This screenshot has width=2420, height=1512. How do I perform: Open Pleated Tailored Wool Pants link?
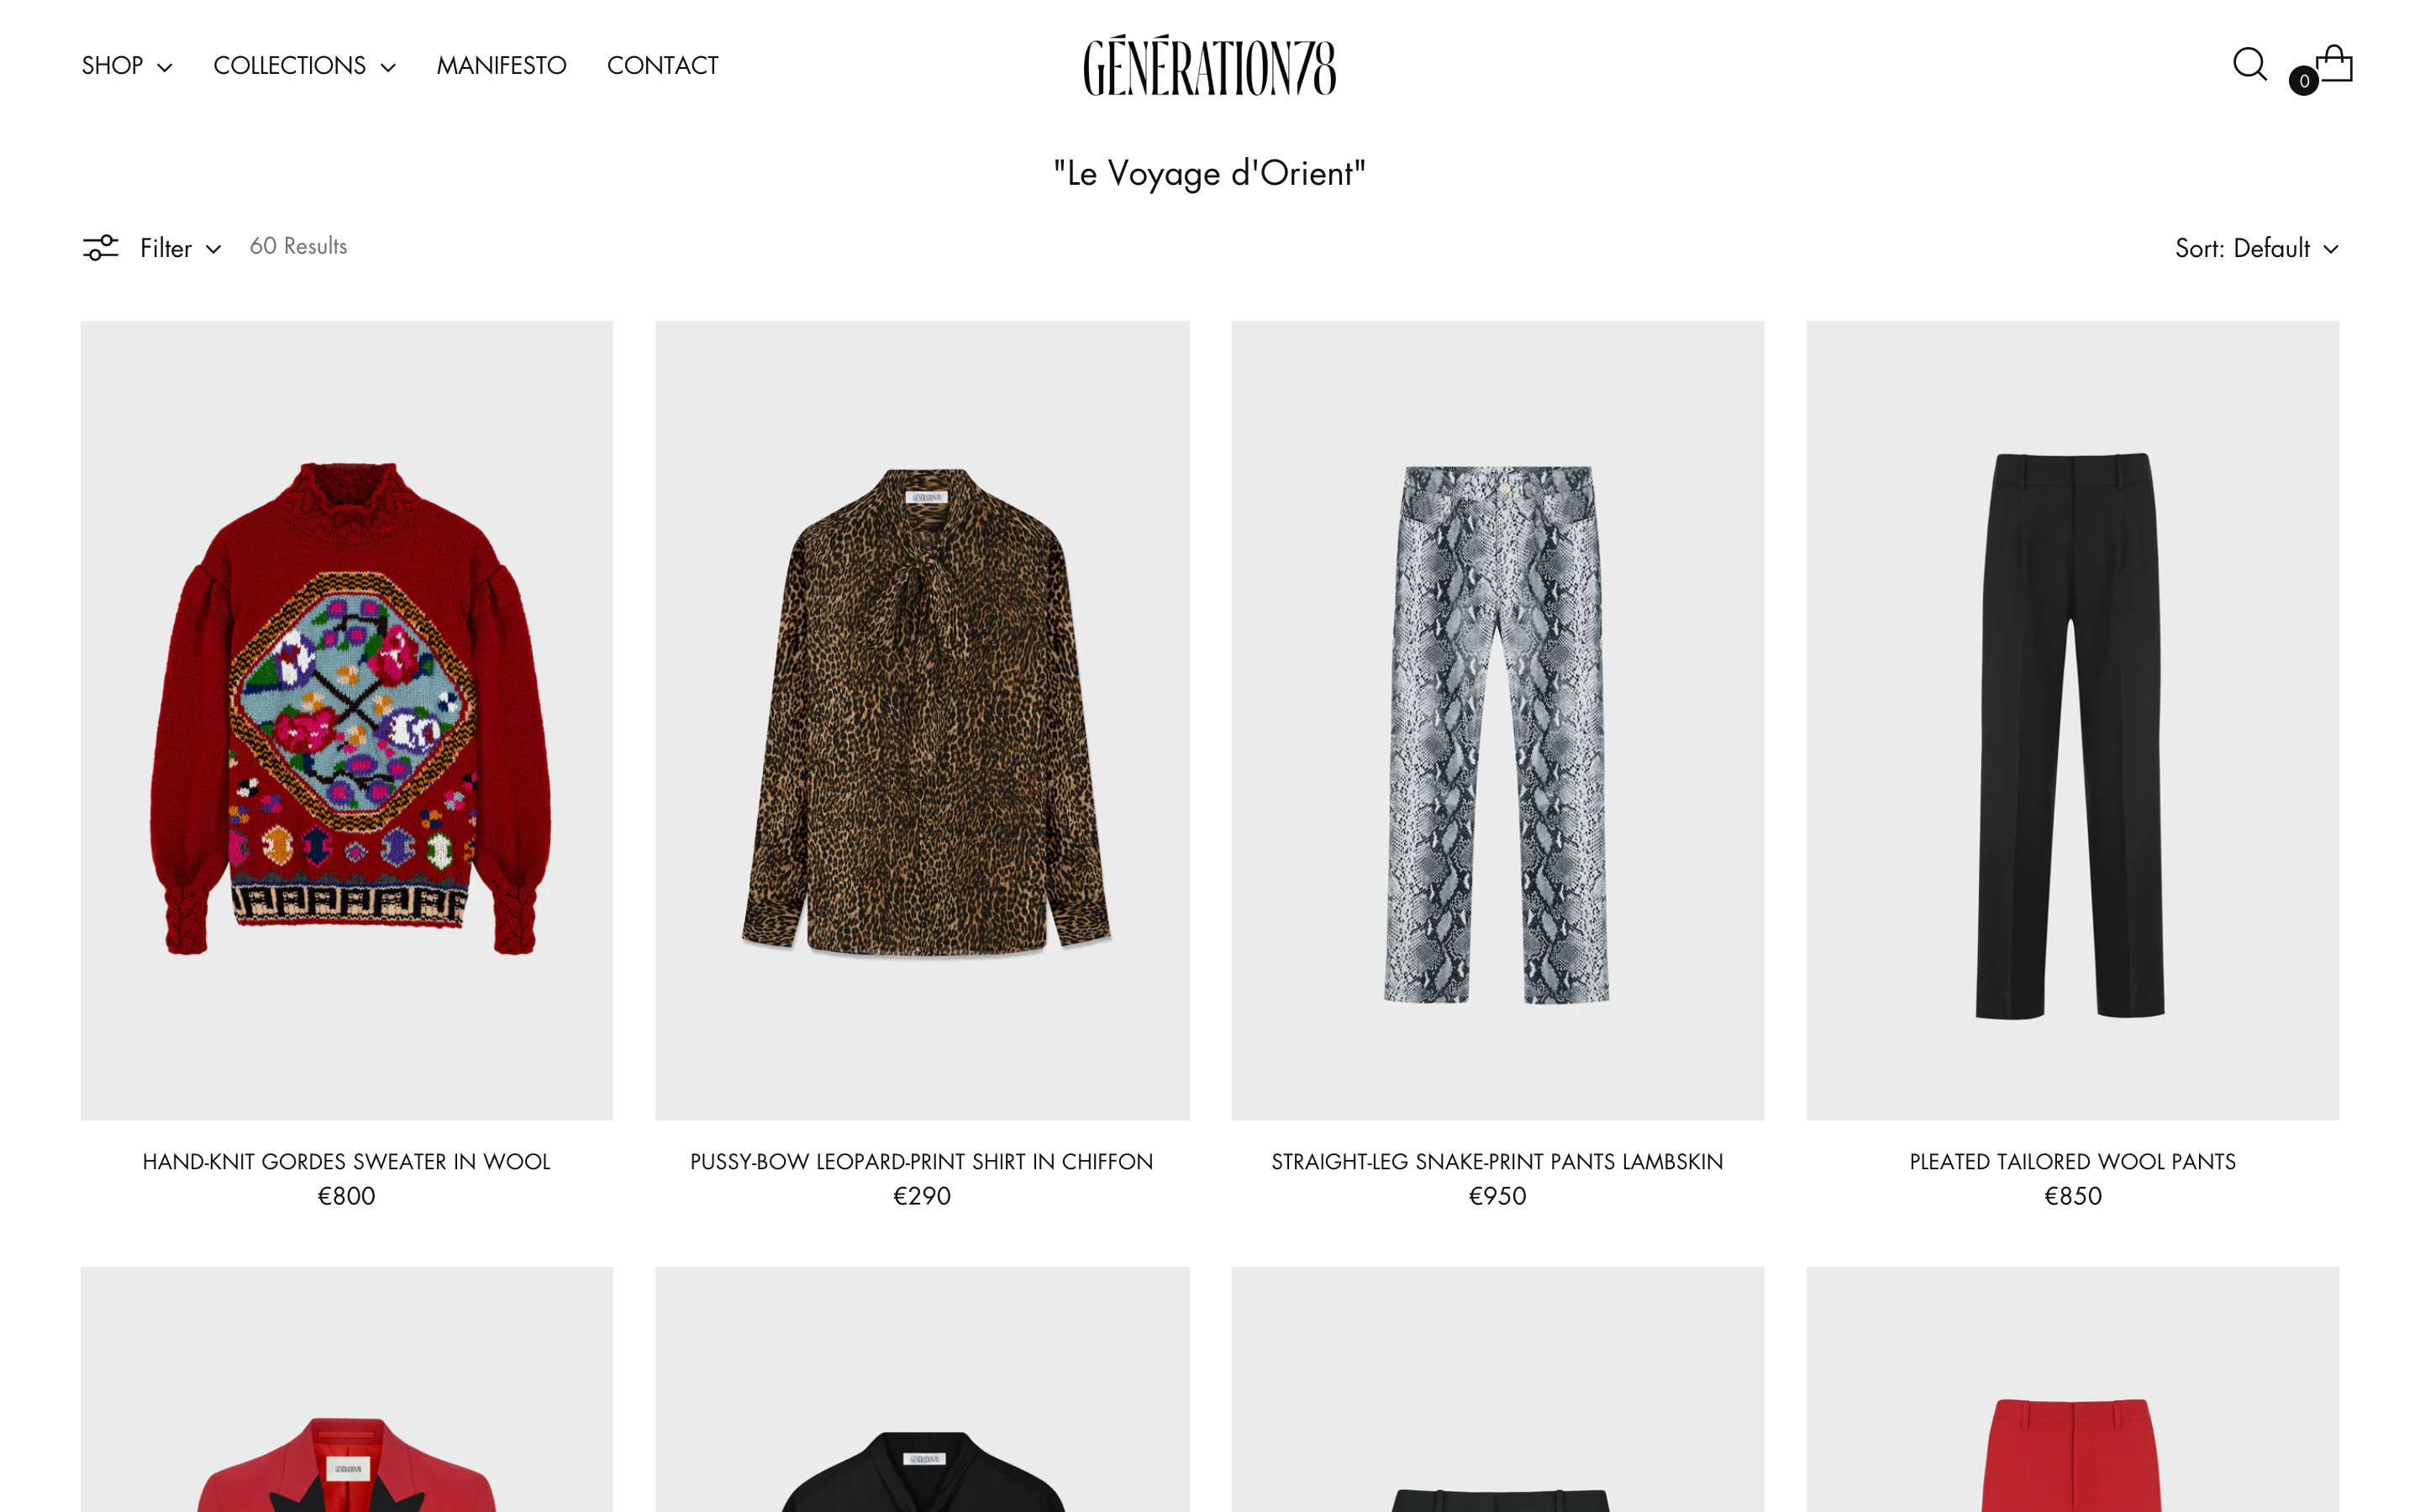2072,1161
